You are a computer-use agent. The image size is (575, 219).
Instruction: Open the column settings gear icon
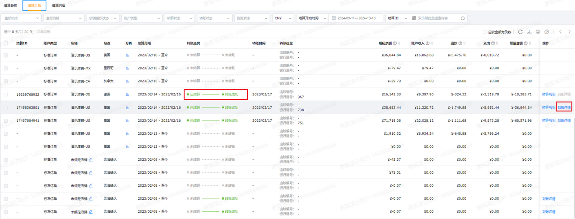pos(538,32)
